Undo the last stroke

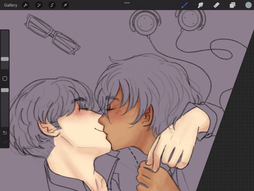click(5, 133)
